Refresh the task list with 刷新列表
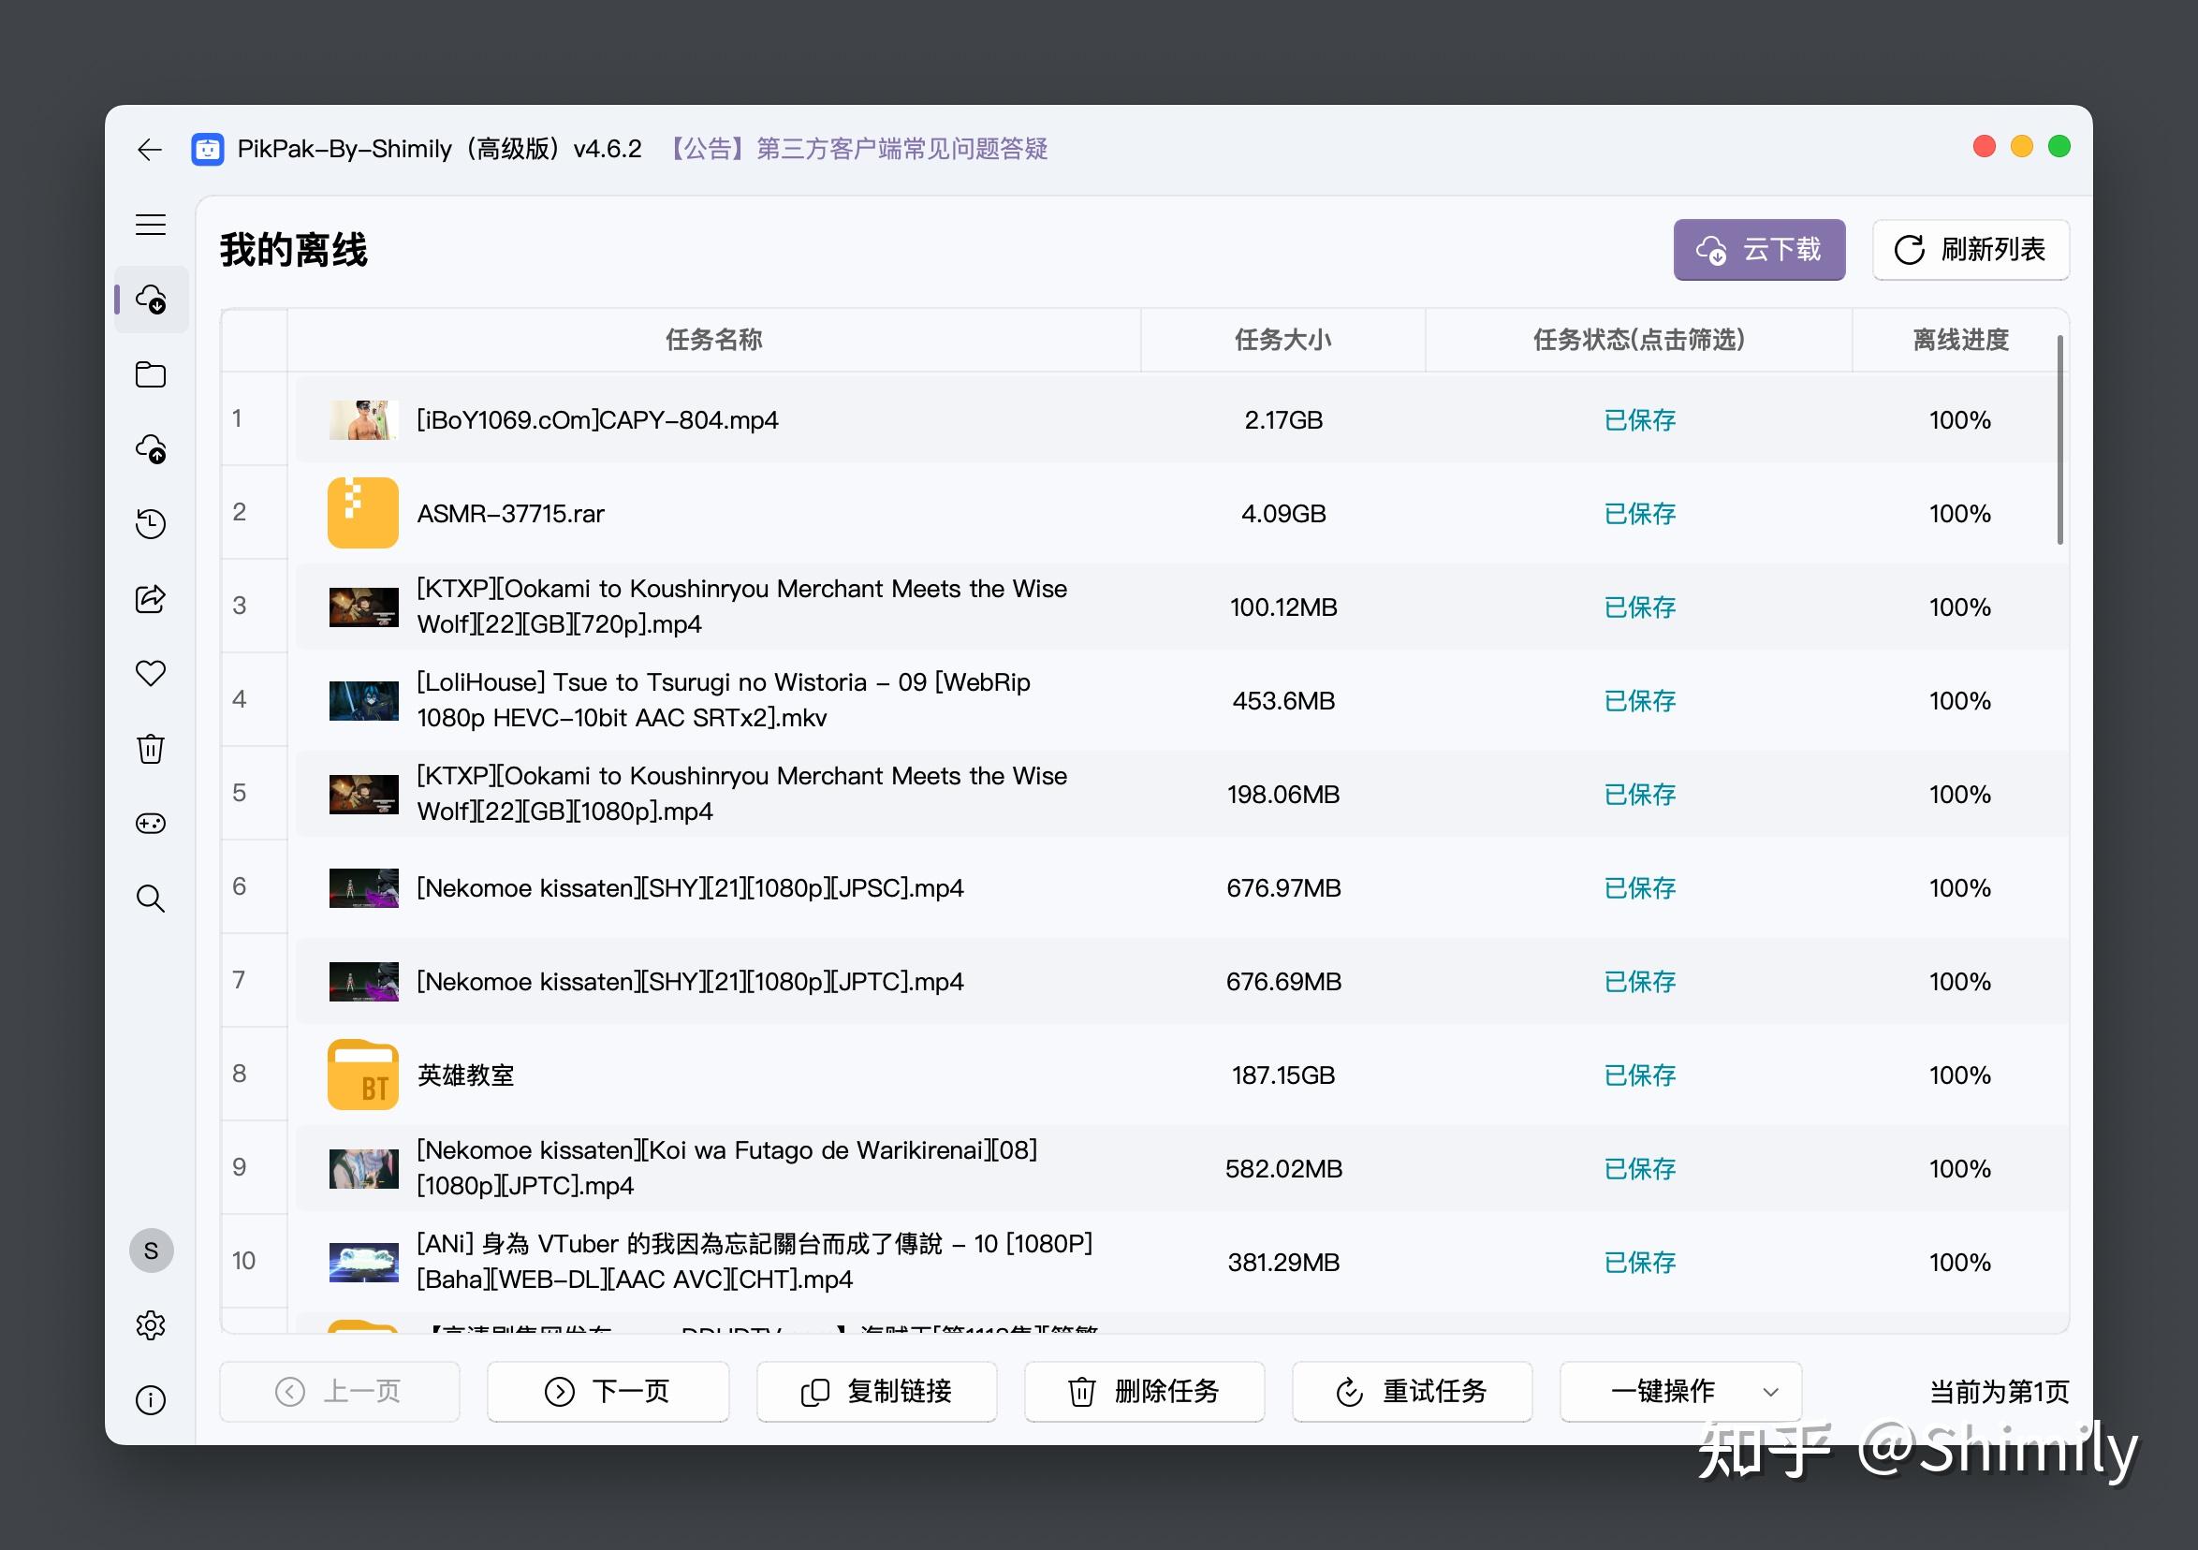Screen dimensions: 2198x1550 (x=1971, y=249)
